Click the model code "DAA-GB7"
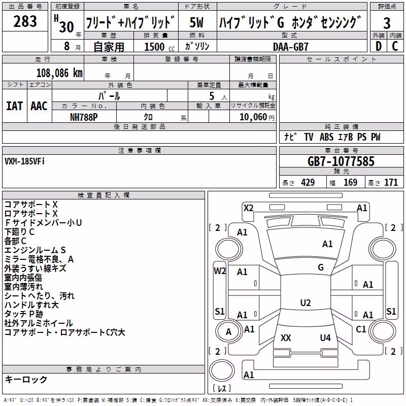 [x=291, y=47]
